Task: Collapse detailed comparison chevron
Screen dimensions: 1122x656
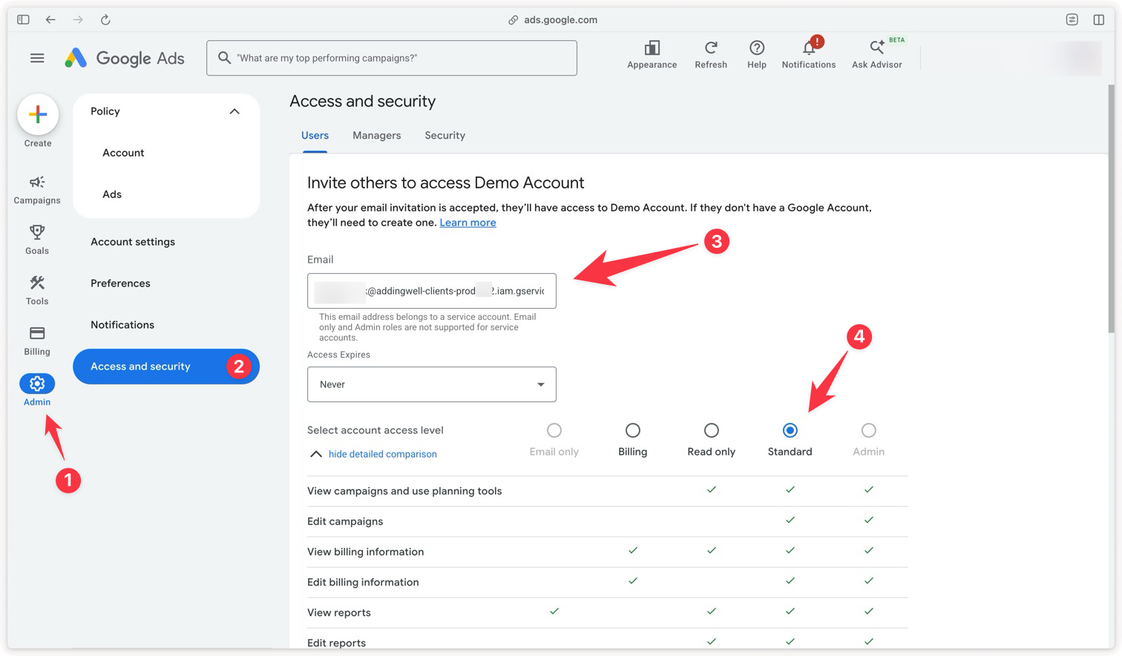Action: [315, 454]
